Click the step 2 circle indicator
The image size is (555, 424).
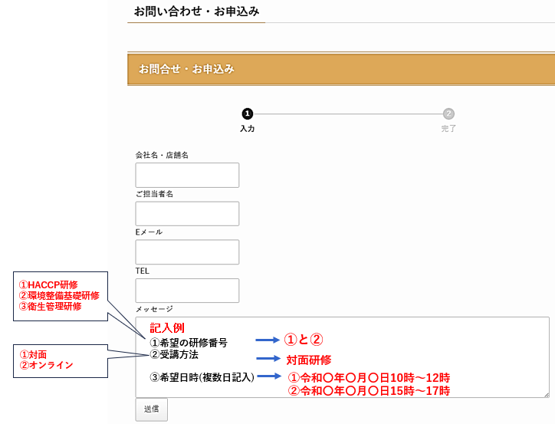[x=448, y=113]
